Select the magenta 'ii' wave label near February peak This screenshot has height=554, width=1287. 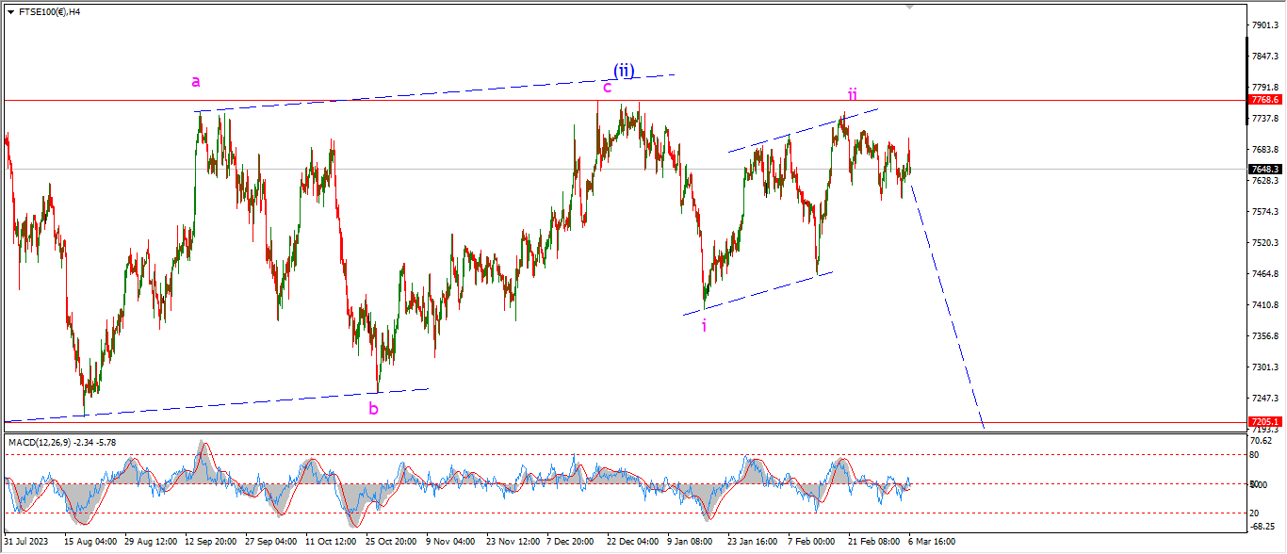tap(852, 95)
